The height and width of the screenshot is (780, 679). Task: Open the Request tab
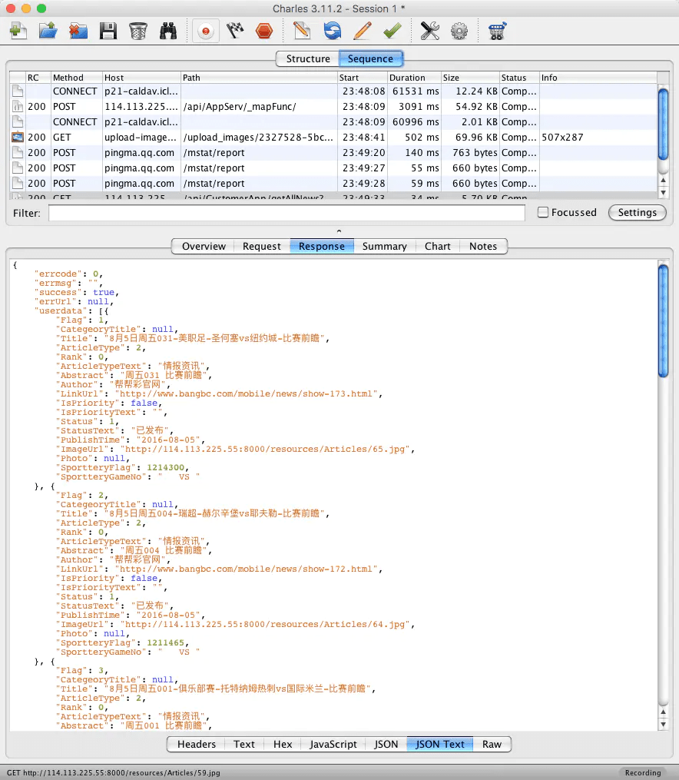point(261,246)
